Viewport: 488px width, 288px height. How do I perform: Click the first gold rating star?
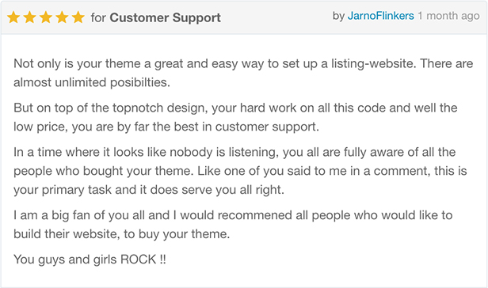(x=13, y=17)
